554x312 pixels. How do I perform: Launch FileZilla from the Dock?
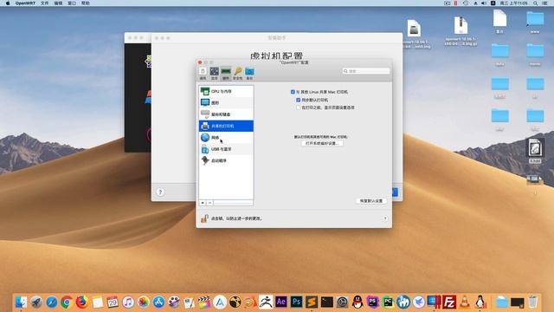449,302
